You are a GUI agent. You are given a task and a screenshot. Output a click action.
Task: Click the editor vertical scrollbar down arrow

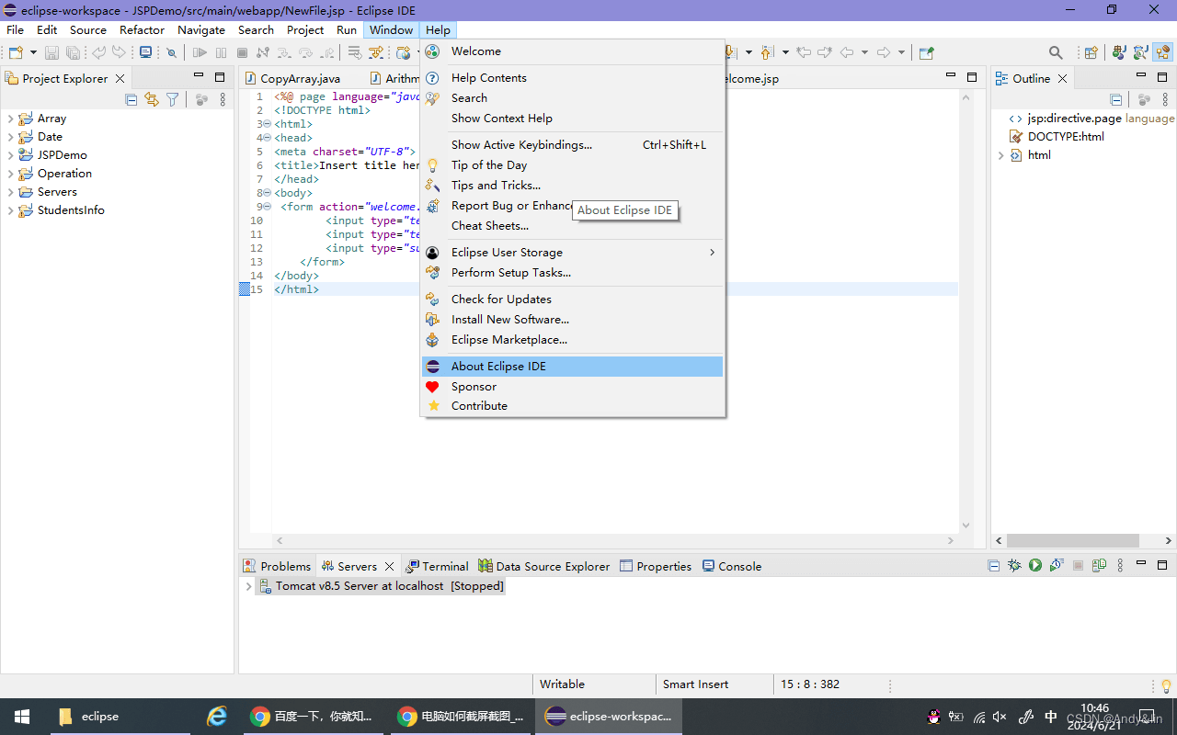(966, 526)
